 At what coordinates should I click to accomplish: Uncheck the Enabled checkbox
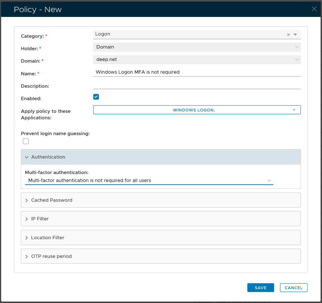96,97
